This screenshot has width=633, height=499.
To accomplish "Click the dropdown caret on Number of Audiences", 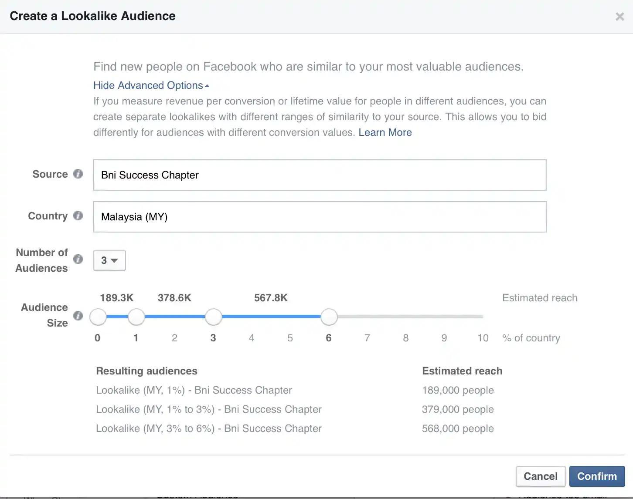I will [x=115, y=260].
